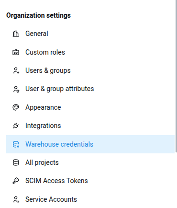Click the vertical scrollbar on the right edge
The image size is (177, 208).
point(176,76)
